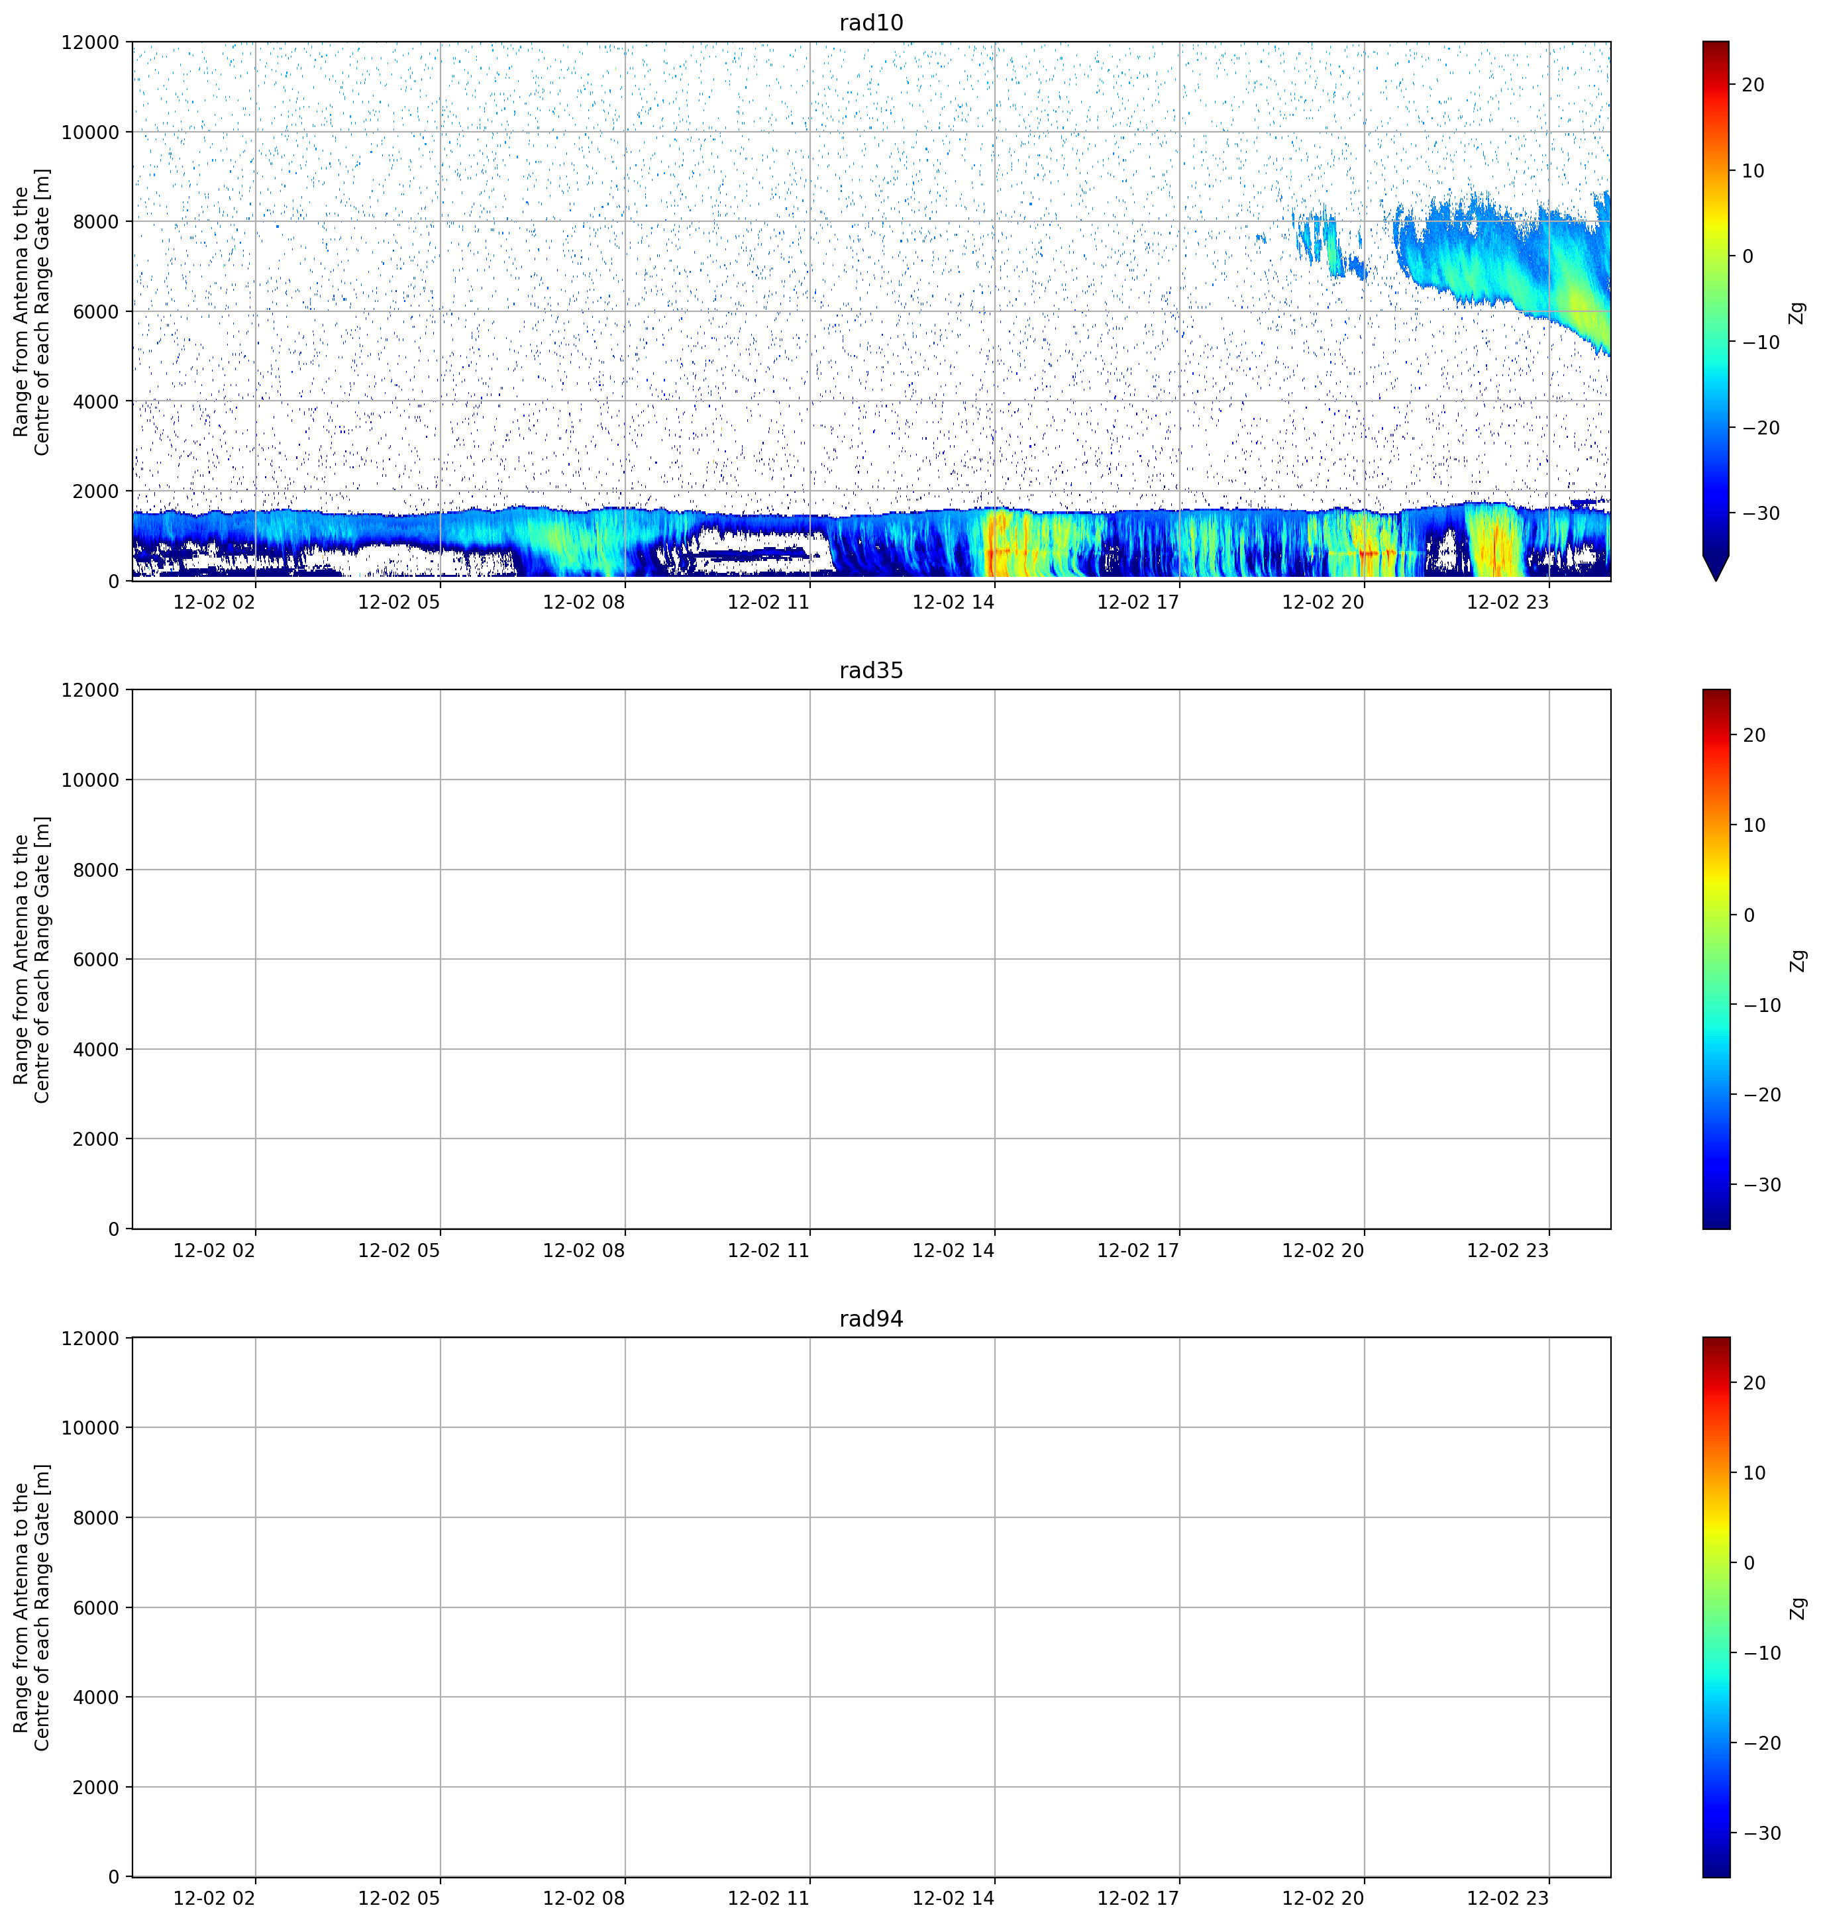
Task: Click the '12-02 14' tick under rad10
Action: [953, 602]
